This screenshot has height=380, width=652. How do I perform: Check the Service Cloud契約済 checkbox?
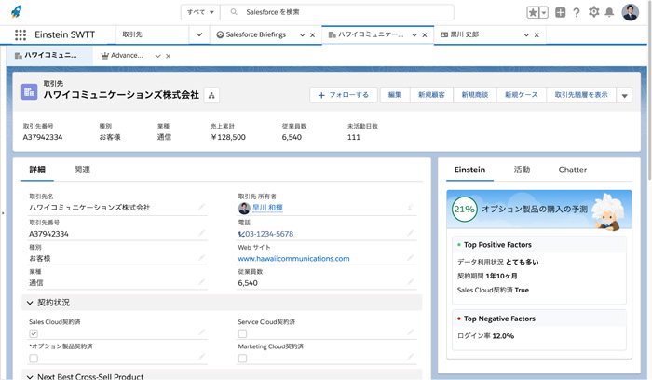tap(242, 333)
